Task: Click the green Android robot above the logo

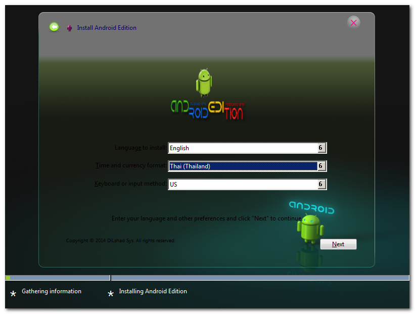Action: coord(204,82)
